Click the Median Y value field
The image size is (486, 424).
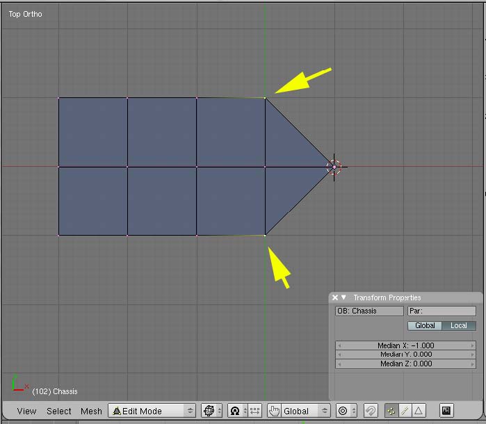point(405,354)
